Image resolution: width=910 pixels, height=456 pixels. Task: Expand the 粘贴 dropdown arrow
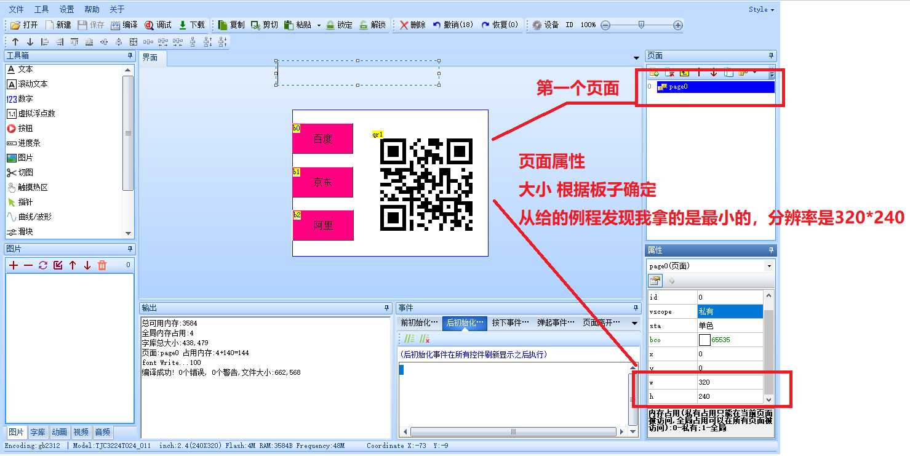tap(319, 26)
